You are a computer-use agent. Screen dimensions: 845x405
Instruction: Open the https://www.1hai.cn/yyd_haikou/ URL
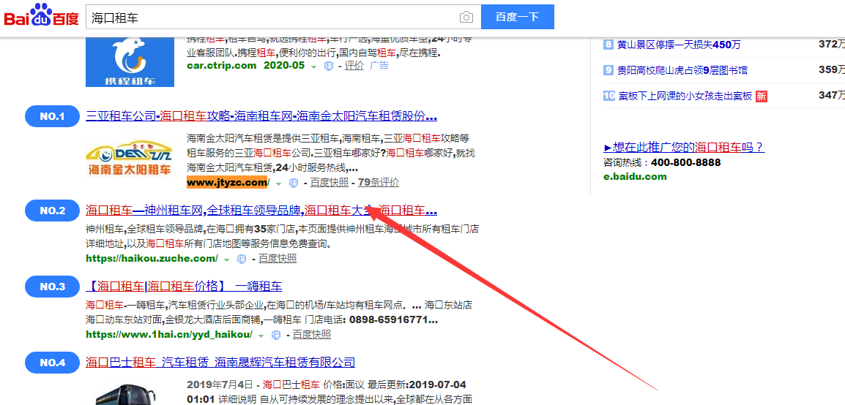tap(169, 335)
